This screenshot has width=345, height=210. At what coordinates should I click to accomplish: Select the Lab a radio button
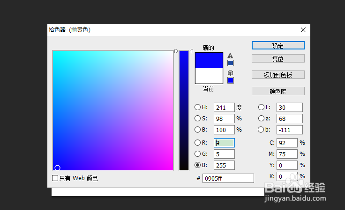pos(261,119)
